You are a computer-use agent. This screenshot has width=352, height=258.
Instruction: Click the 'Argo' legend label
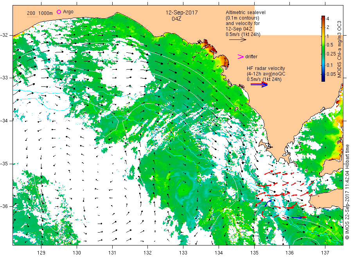pos(68,12)
